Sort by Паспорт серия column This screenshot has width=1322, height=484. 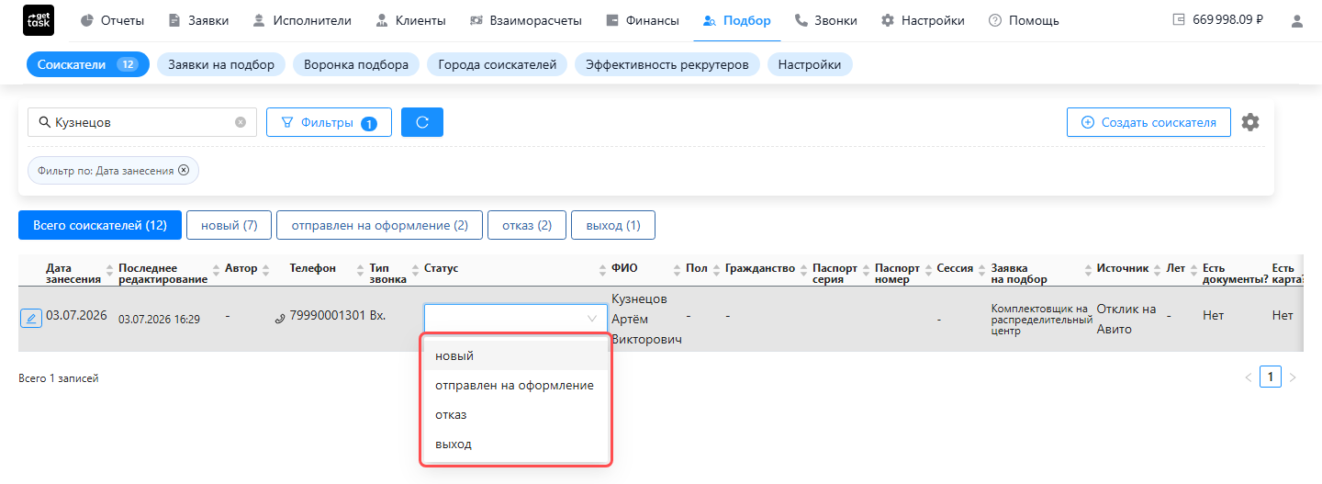(x=866, y=269)
